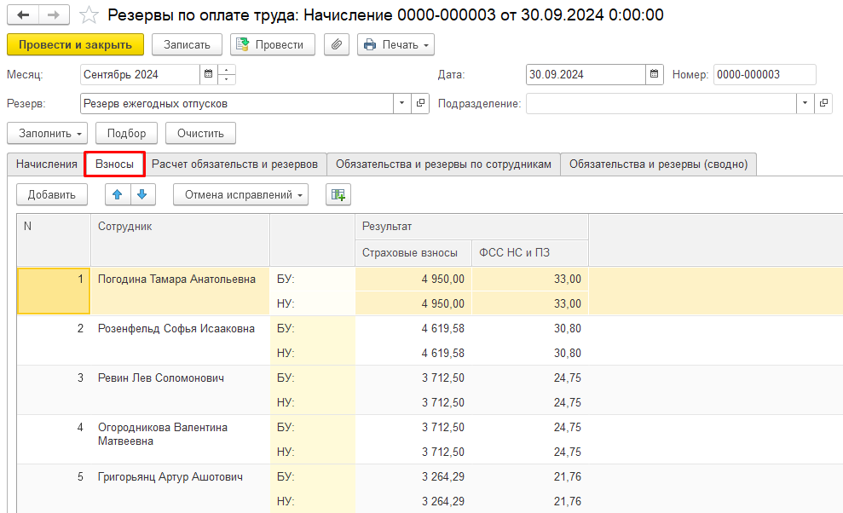Open attached files via paperclip icon
Screen dimensions: 843x513
pos(337,44)
